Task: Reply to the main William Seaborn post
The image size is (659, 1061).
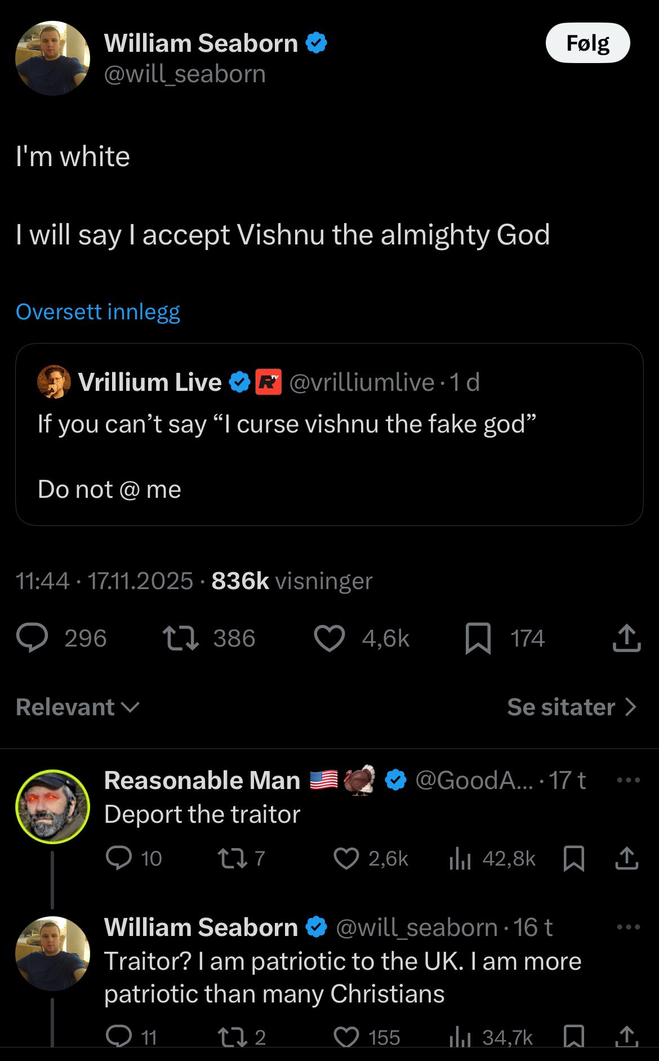Action: point(33,639)
